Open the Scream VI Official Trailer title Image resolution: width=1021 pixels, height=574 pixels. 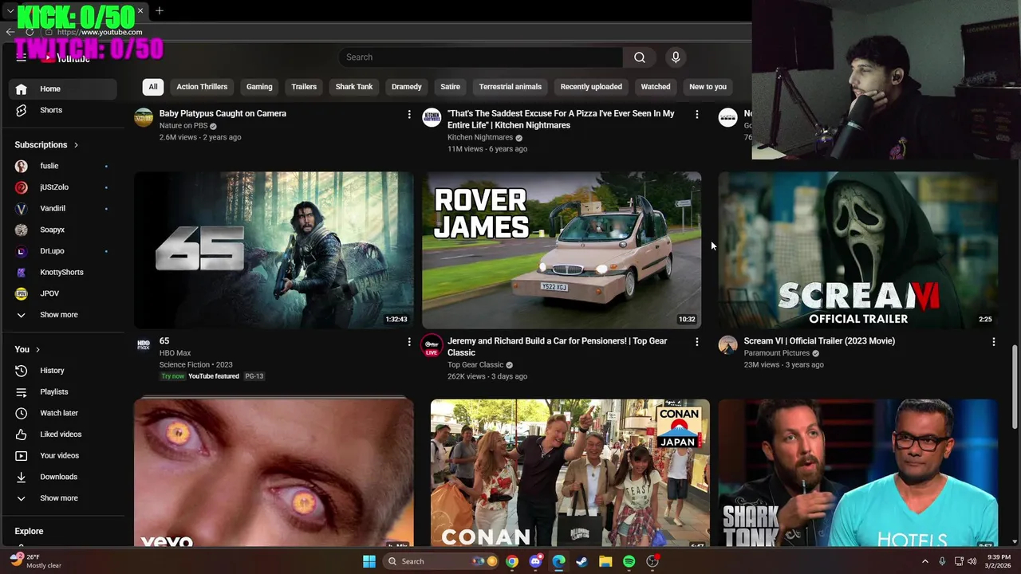819,341
